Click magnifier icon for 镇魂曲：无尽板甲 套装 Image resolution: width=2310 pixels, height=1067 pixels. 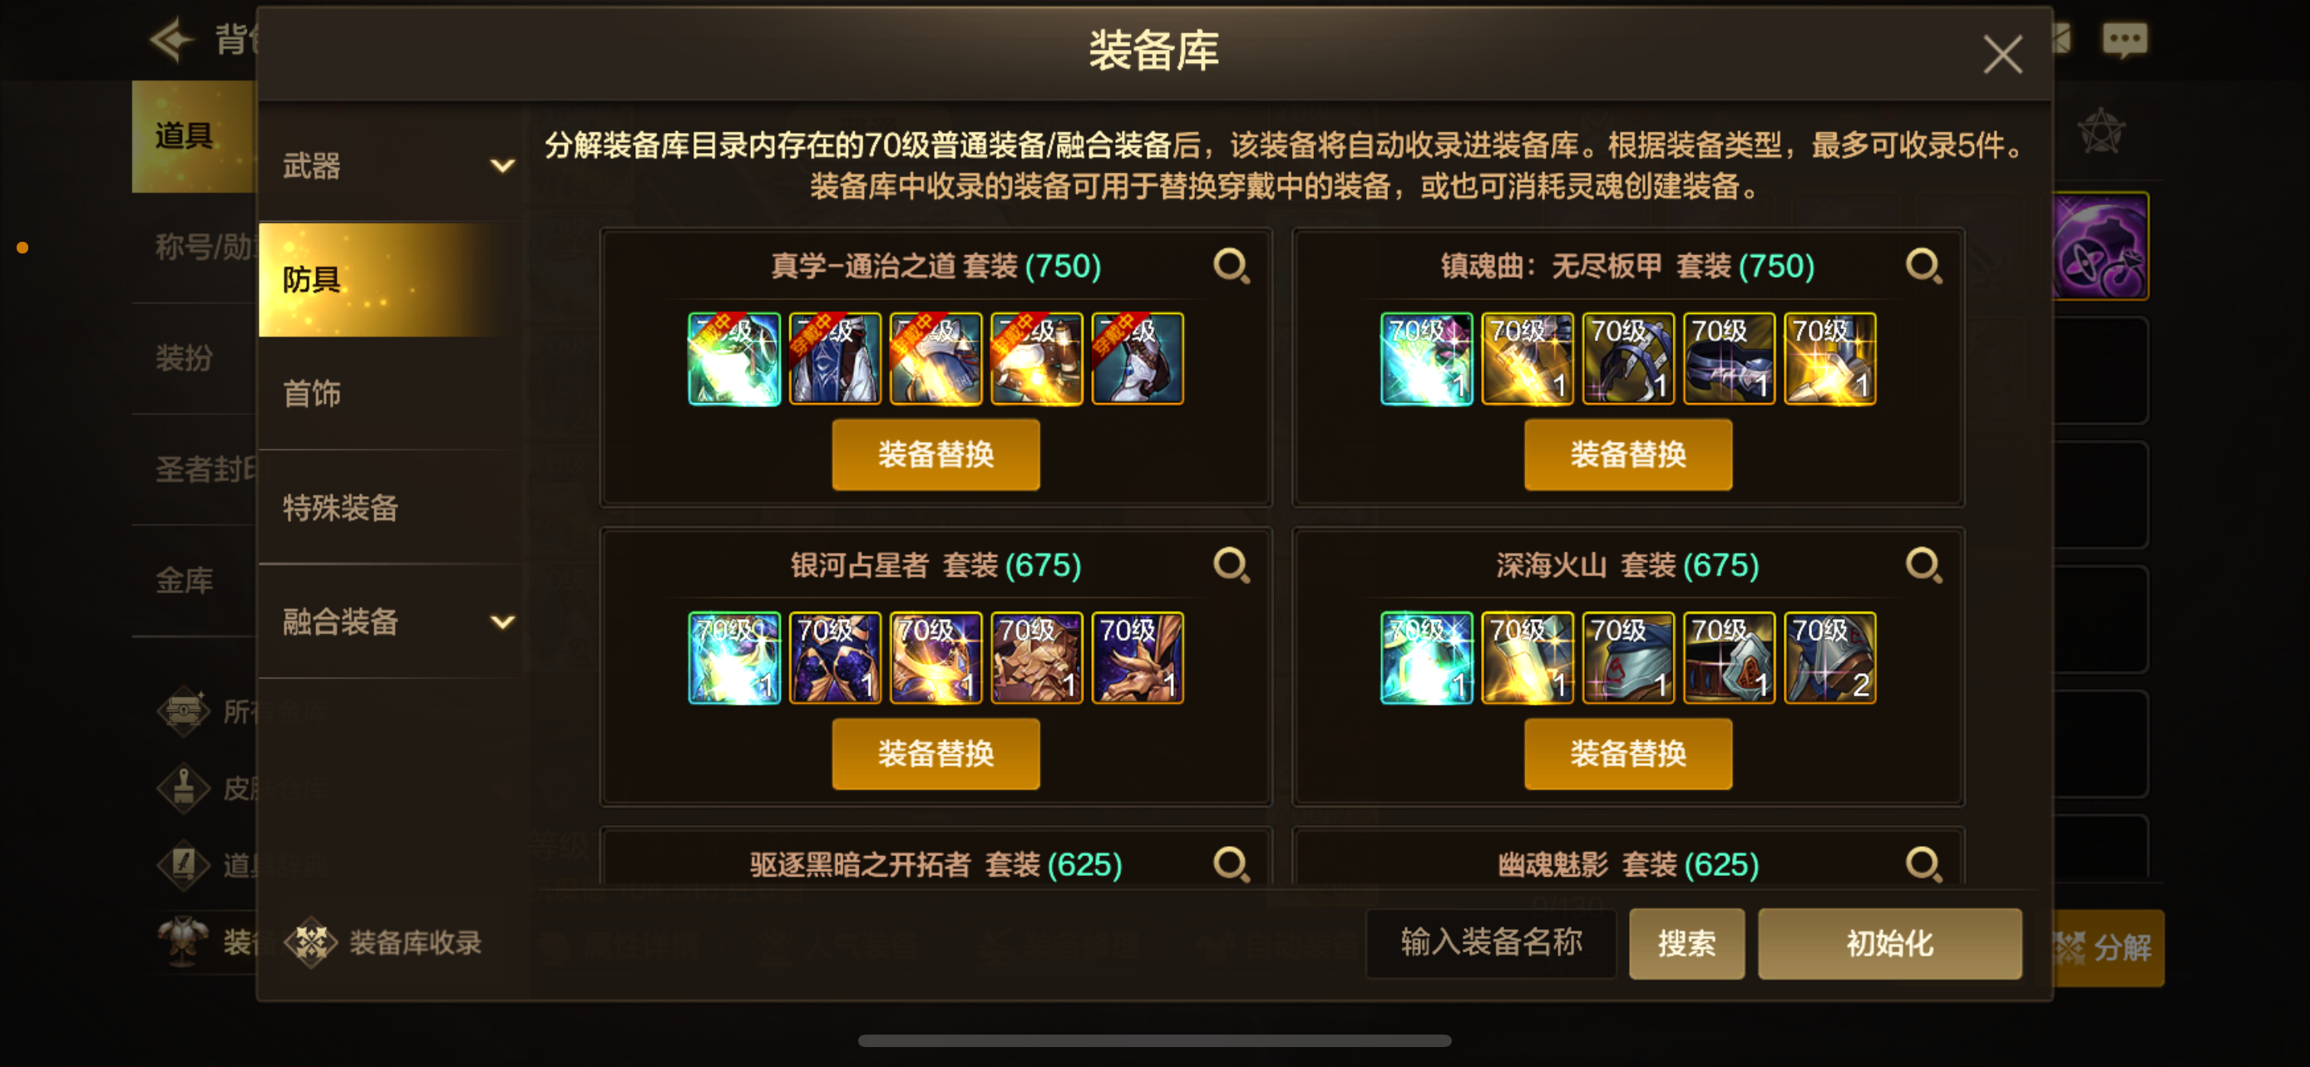[x=1923, y=266]
